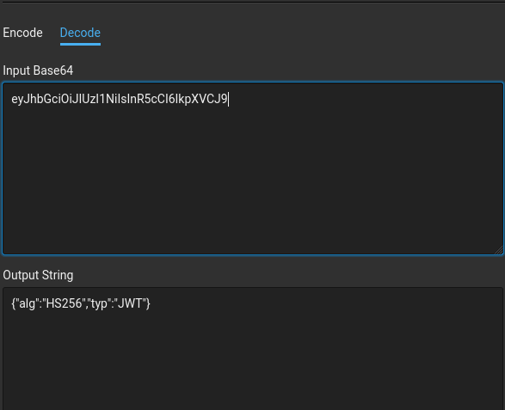This screenshot has height=410, width=505.
Task: Click the closing brace of the JSON output
Action: pyautogui.click(x=148, y=303)
